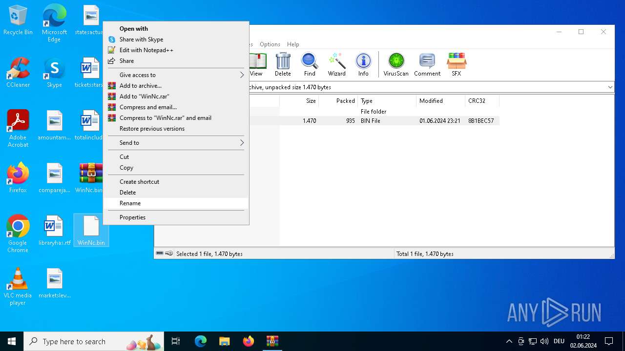Click the File Explorer taskbar icon
Screen dimensions: 625x351
224,341
